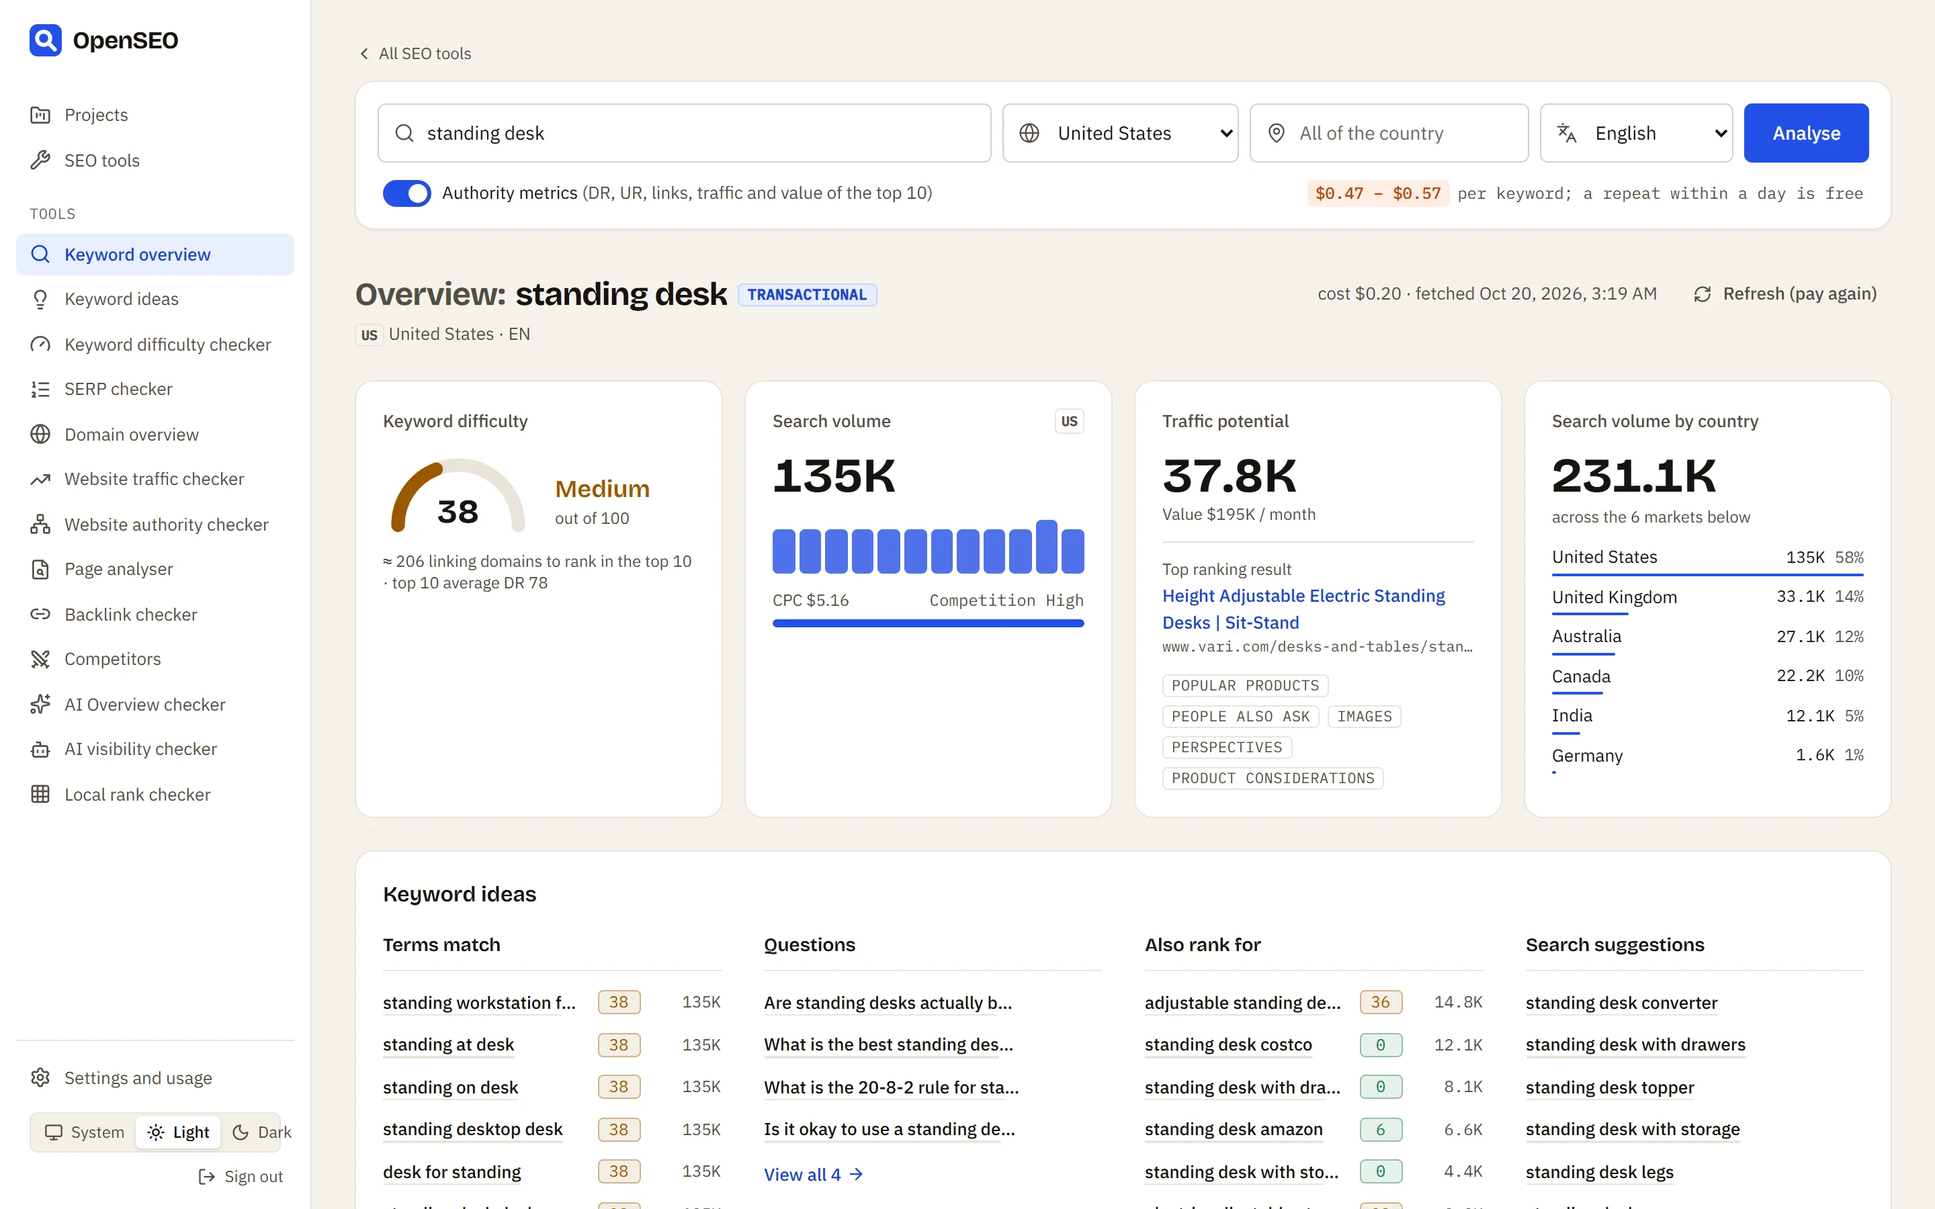Screen dimensions: 1935x1209
Task: Switch theme to Dark
Action: (x=261, y=1132)
